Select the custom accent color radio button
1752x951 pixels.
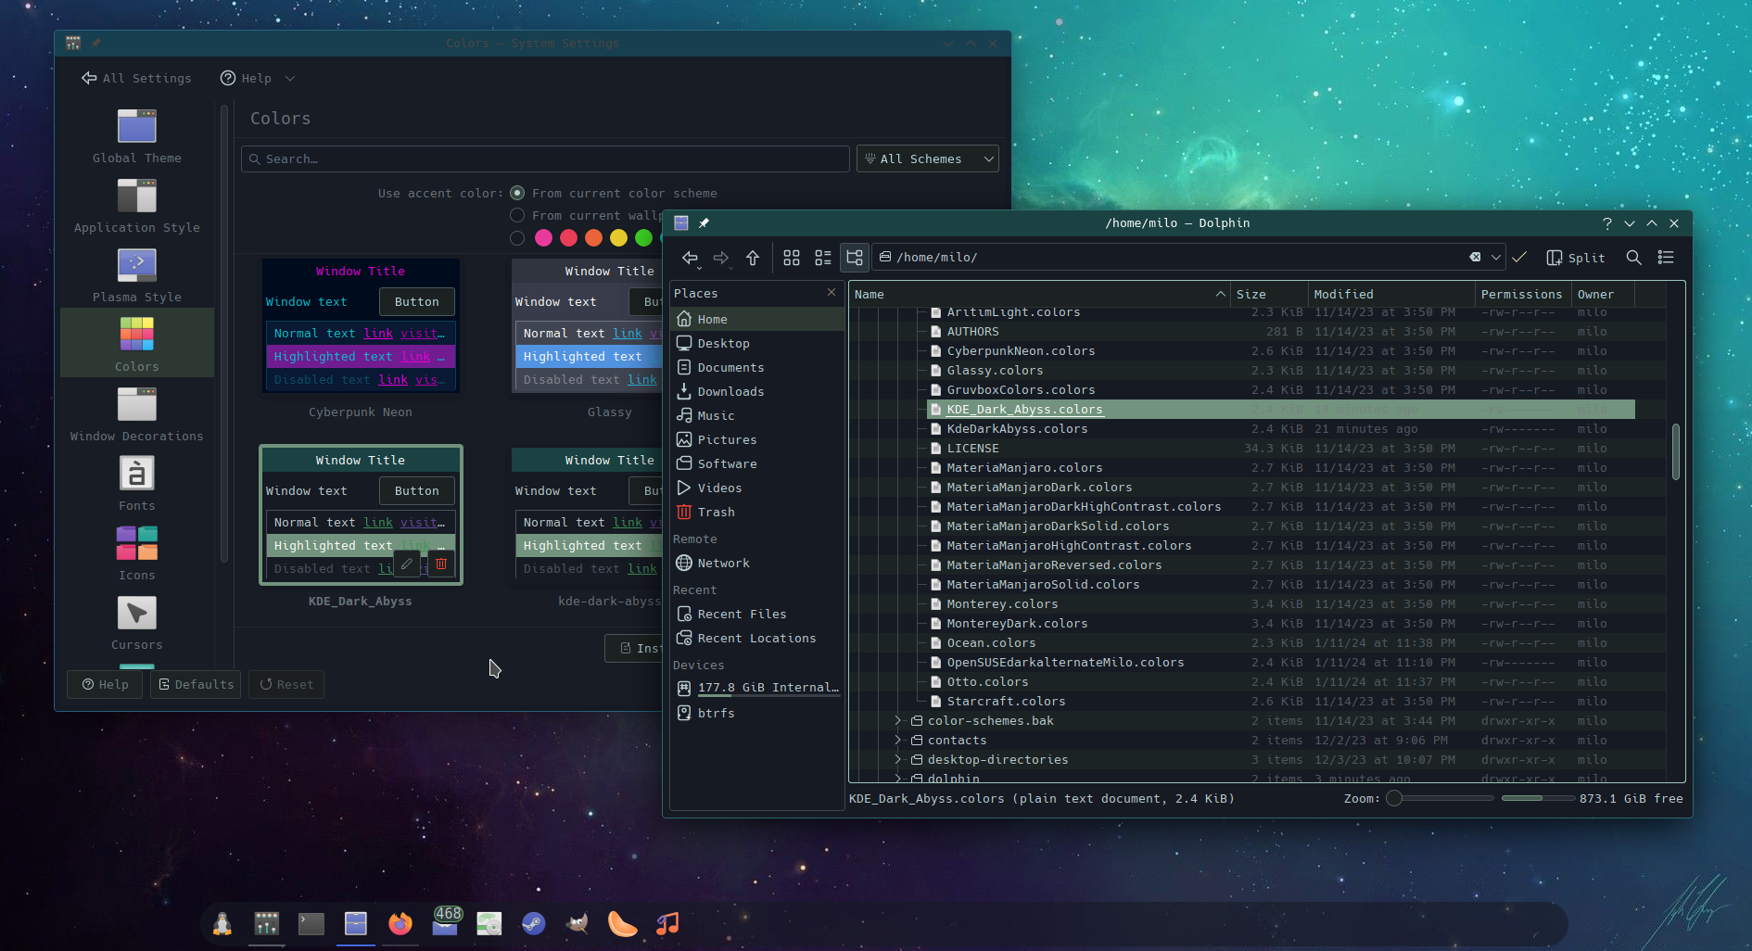tap(517, 238)
